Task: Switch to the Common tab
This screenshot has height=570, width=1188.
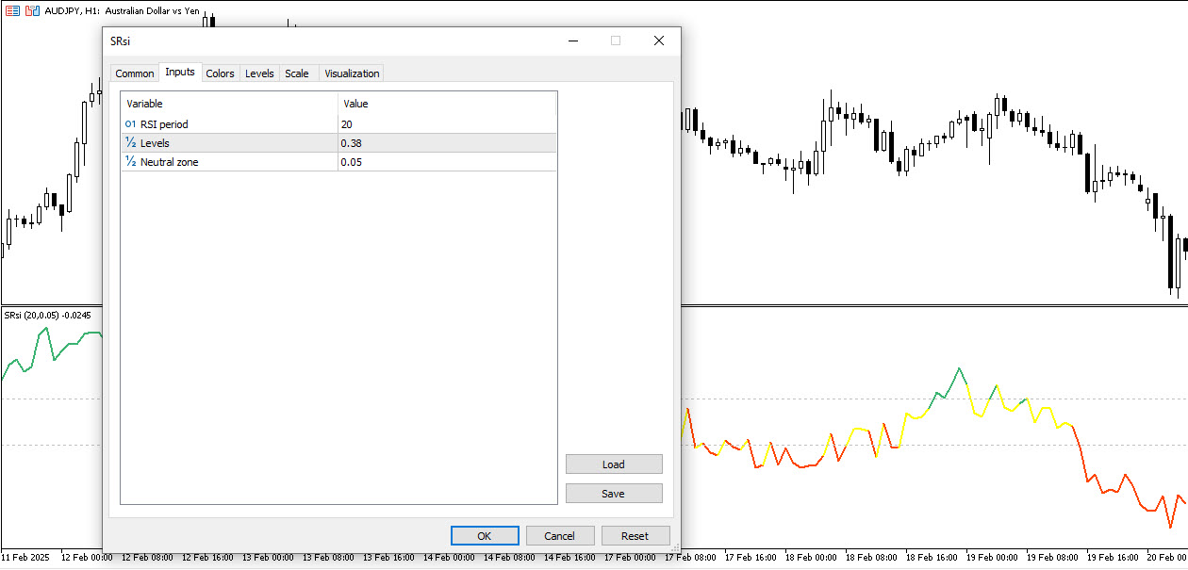Action: pos(135,73)
